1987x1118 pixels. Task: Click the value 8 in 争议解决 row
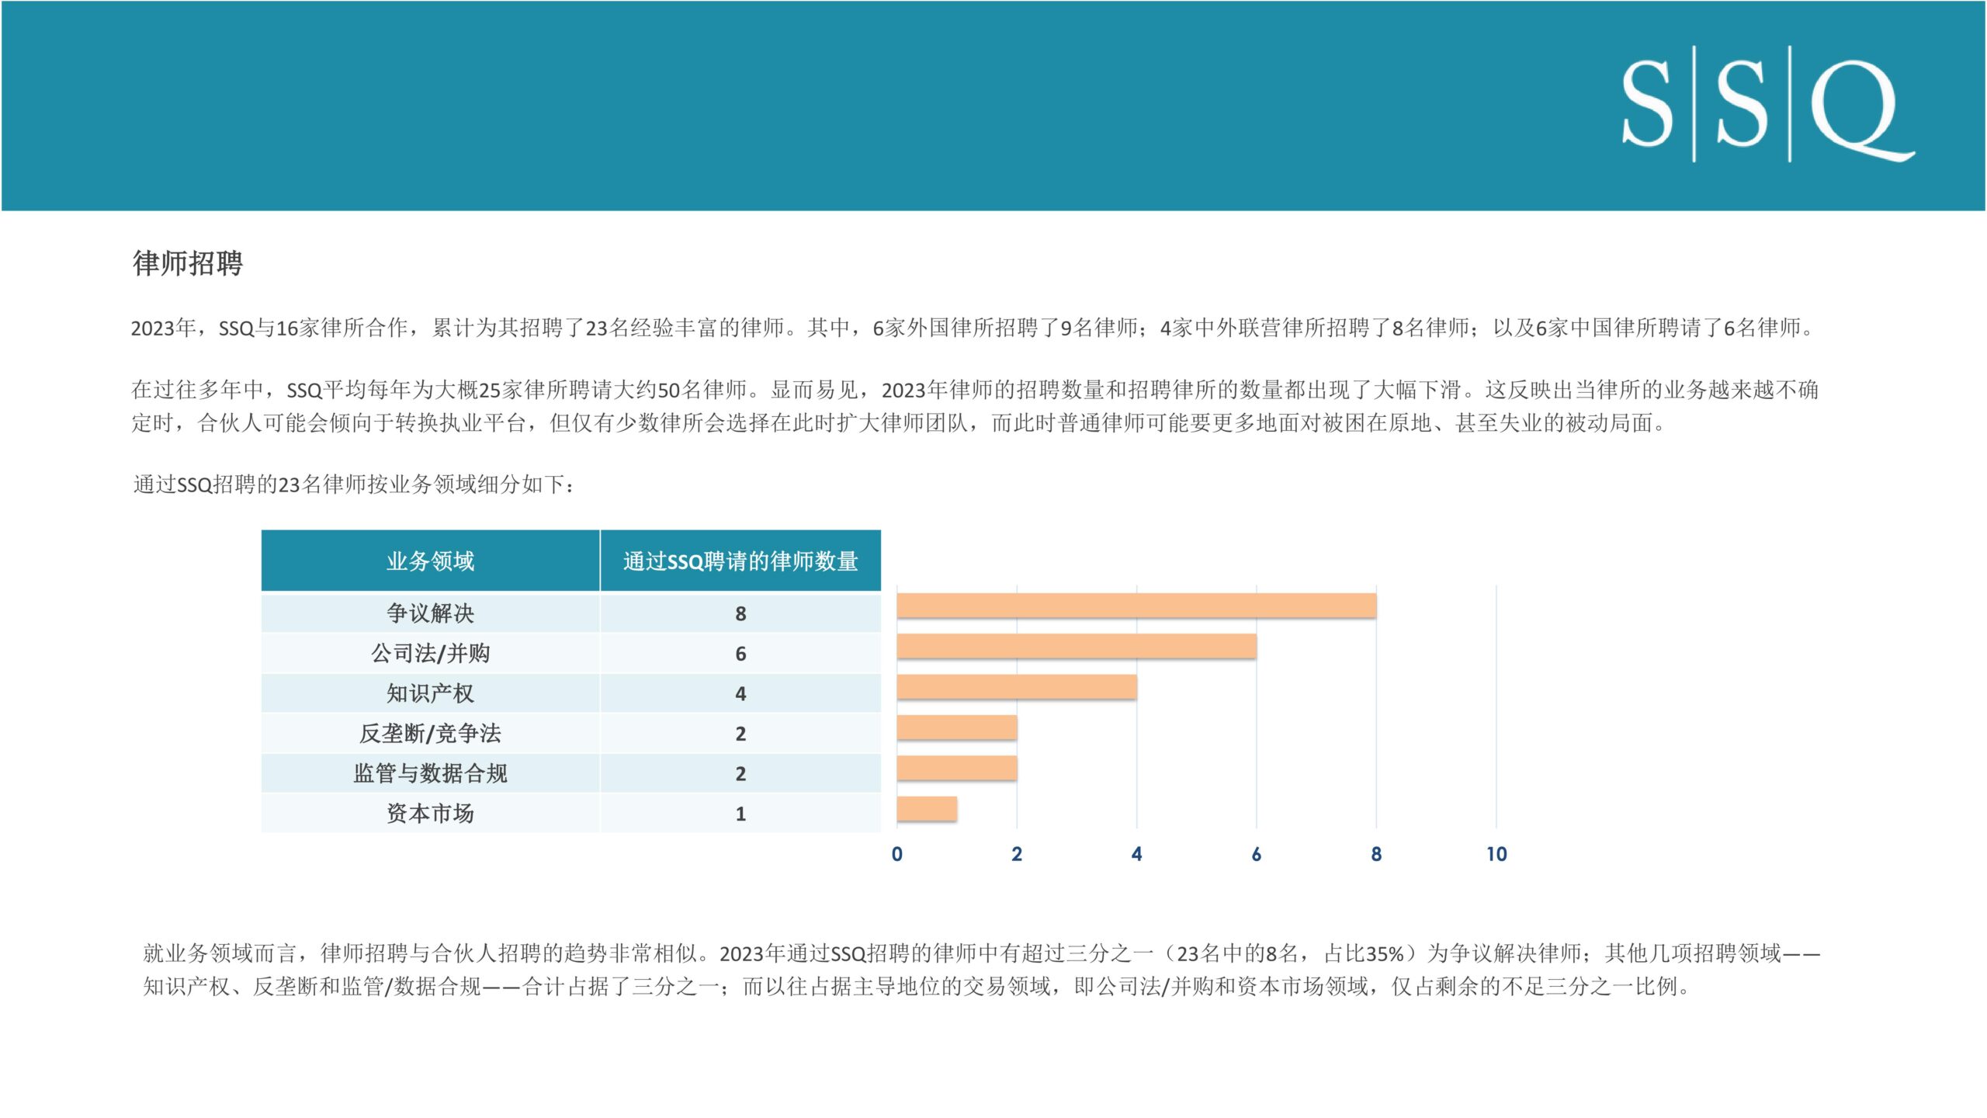coord(740,614)
